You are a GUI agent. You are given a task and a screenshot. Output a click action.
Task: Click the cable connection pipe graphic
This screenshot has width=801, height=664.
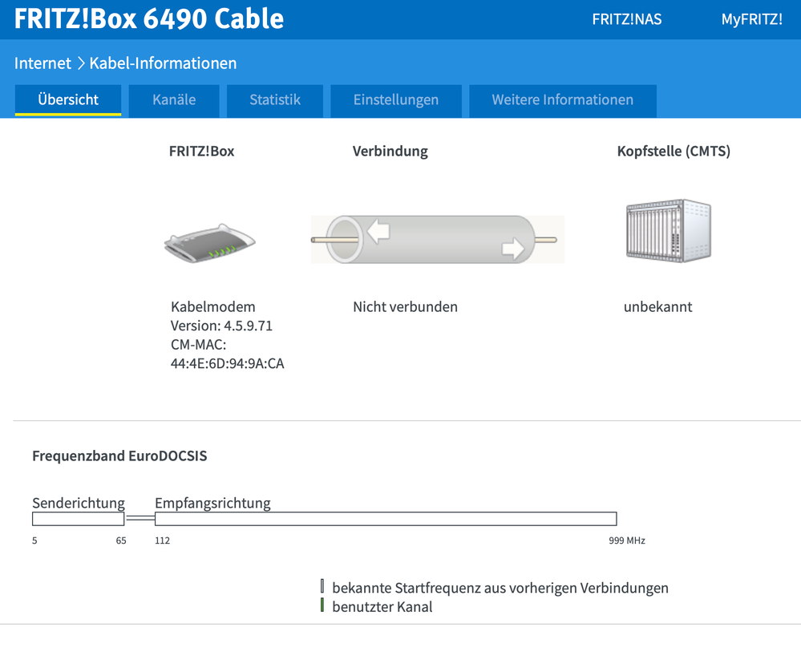437,240
